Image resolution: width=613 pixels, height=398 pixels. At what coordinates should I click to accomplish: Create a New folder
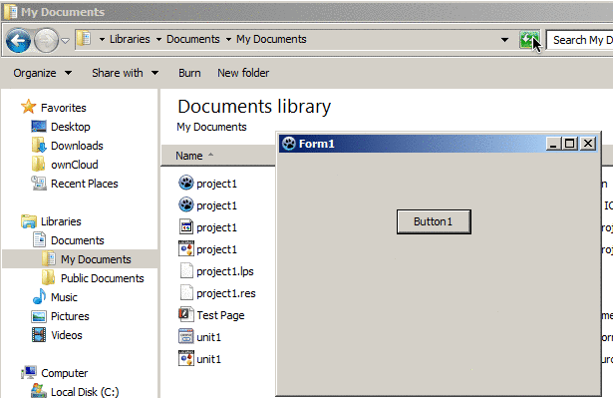click(x=243, y=73)
